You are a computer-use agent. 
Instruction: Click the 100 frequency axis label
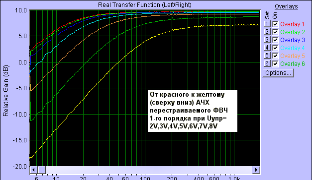tap(145, 178)
